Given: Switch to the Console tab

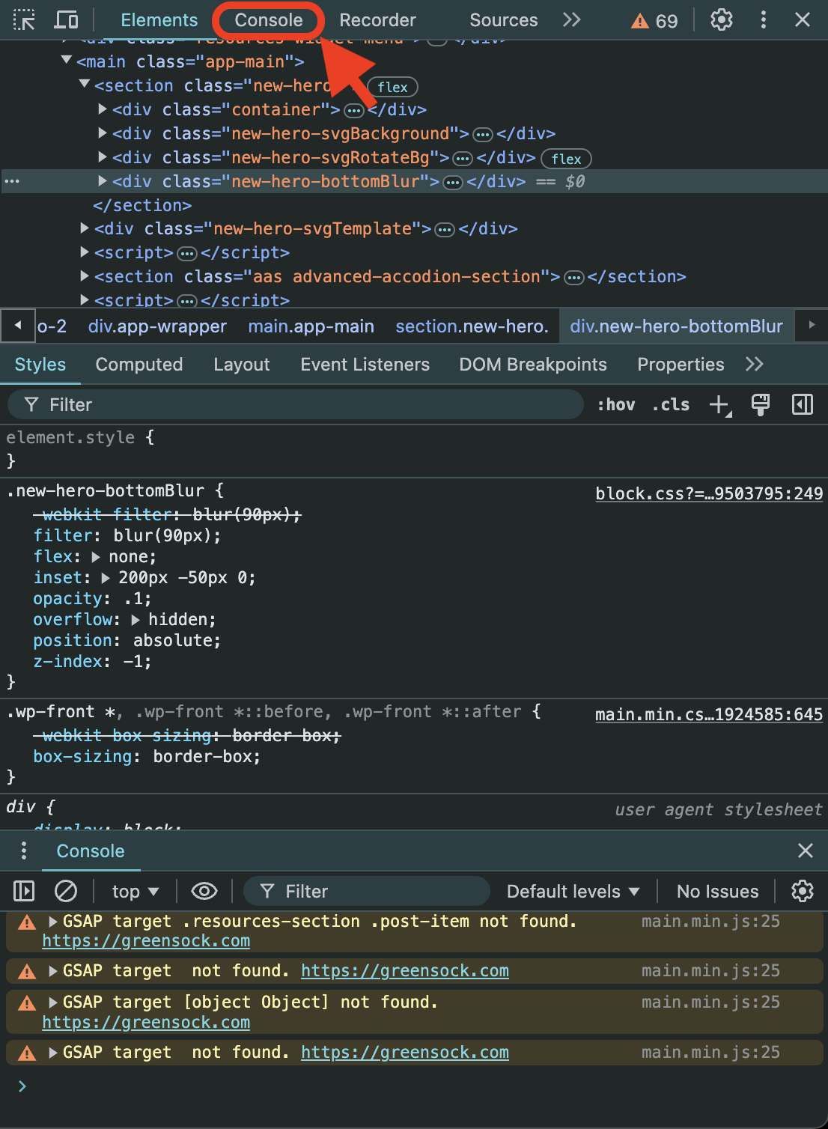Looking at the screenshot, I should (268, 20).
